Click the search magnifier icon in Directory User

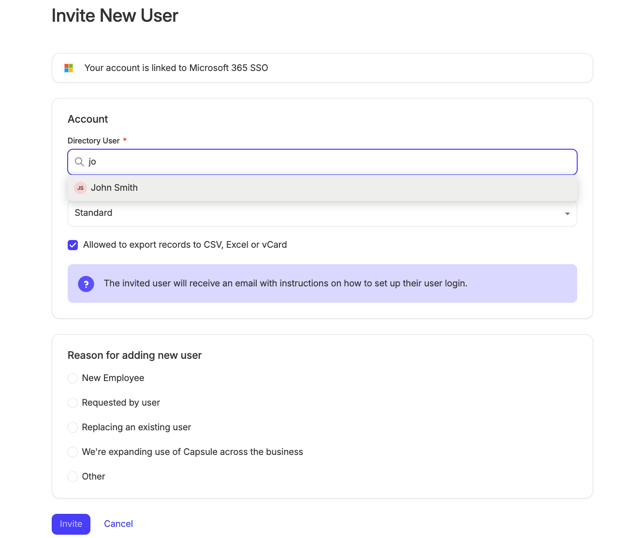[79, 162]
